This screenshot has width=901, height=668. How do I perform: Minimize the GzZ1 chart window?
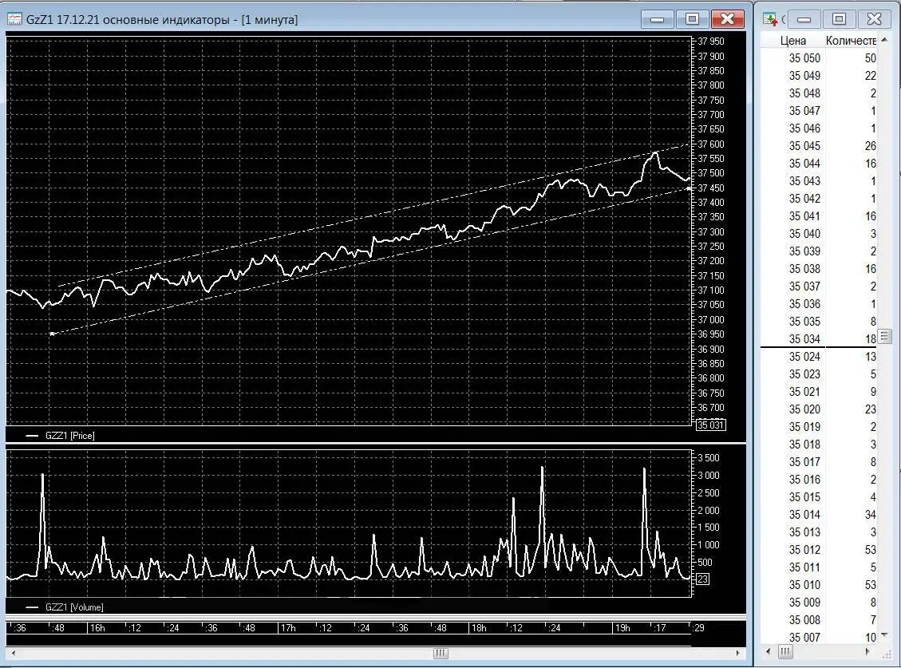click(657, 19)
